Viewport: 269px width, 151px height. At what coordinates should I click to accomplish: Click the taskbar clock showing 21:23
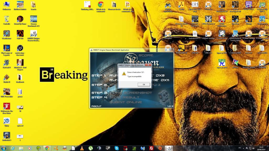[261, 148]
